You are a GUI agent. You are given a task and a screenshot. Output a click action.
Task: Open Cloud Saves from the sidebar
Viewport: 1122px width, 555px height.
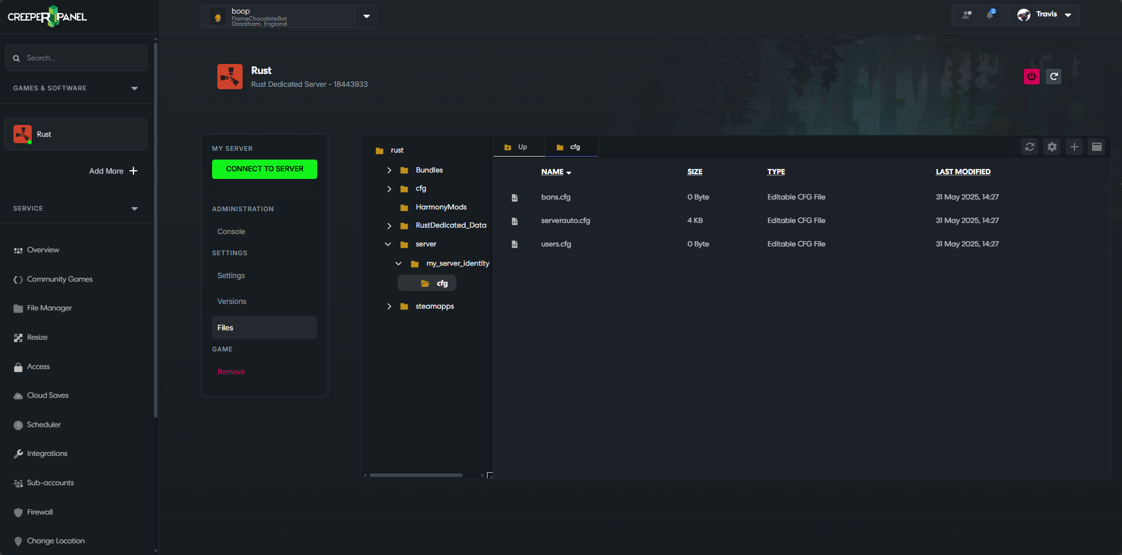18,395
